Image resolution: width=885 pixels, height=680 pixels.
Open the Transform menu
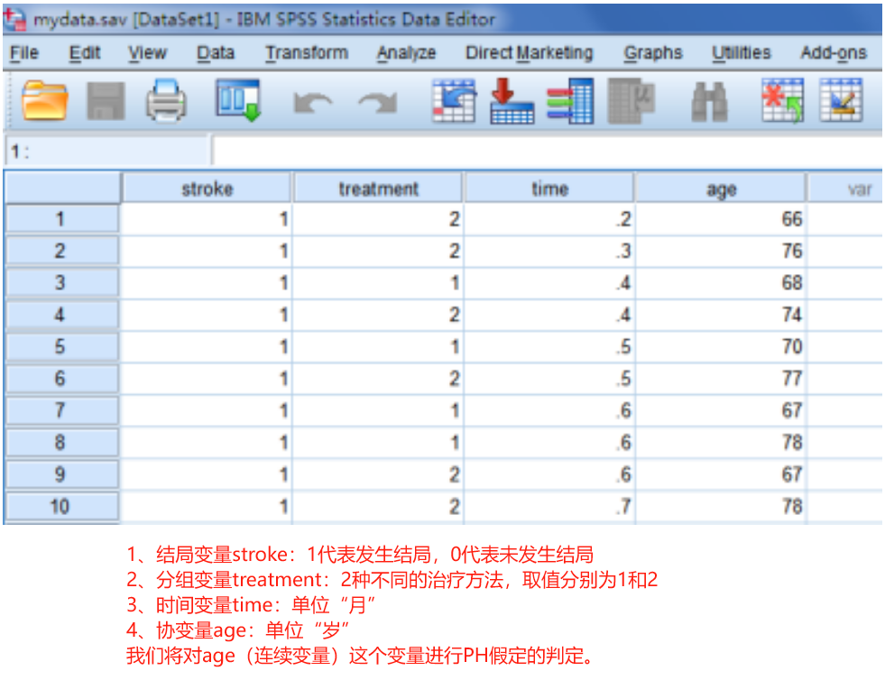point(306,52)
